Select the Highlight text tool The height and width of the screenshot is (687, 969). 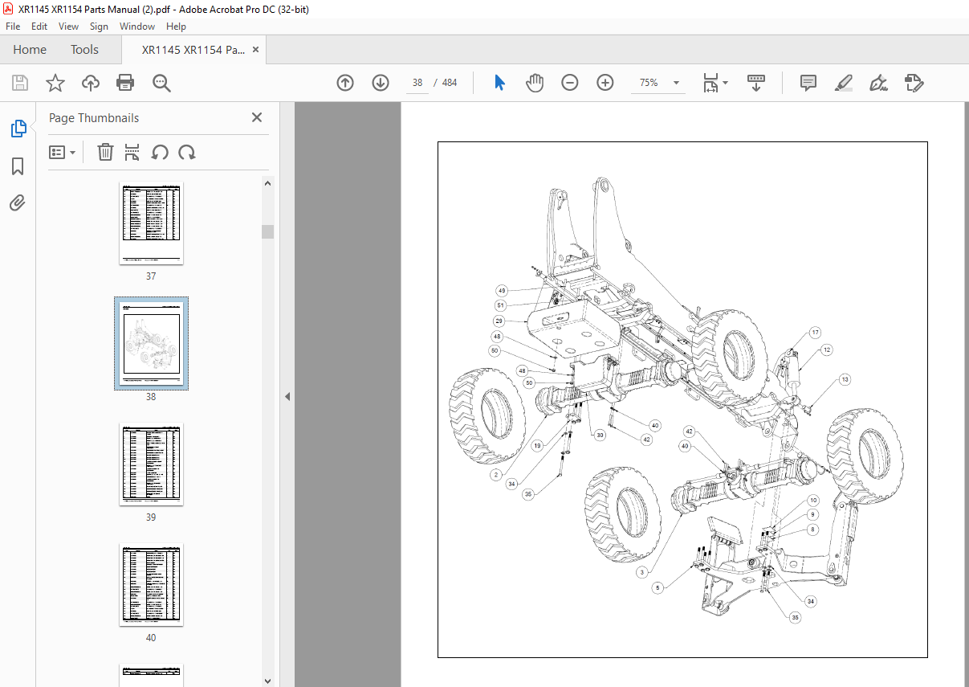[843, 83]
